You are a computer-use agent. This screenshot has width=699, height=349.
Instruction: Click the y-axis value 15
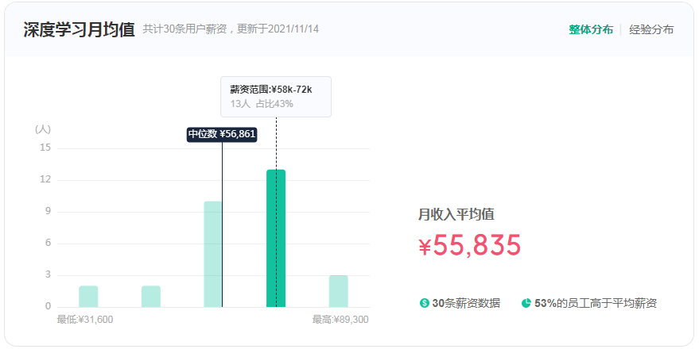[45, 148]
